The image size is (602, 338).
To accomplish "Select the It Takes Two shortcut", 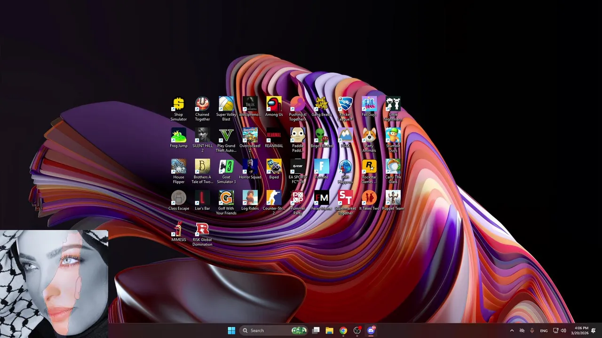I will point(369,200).
